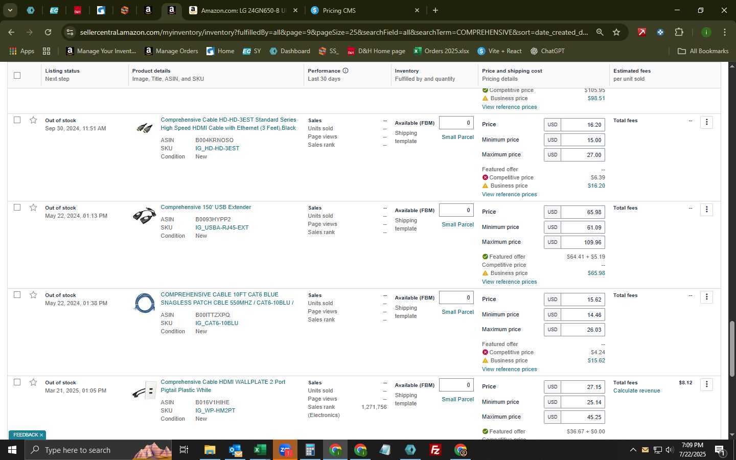
Task: Open SKU IG_WP-HM2PT link
Action: point(215,410)
